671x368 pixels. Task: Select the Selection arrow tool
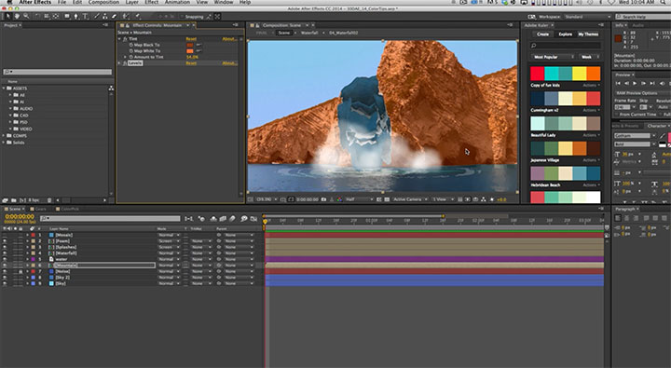tap(8, 16)
